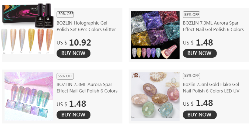Screen dimensions: 251x131
Task: Click BUY NOW for Holographic Gel Polish Set
Action: coord(74,53)
